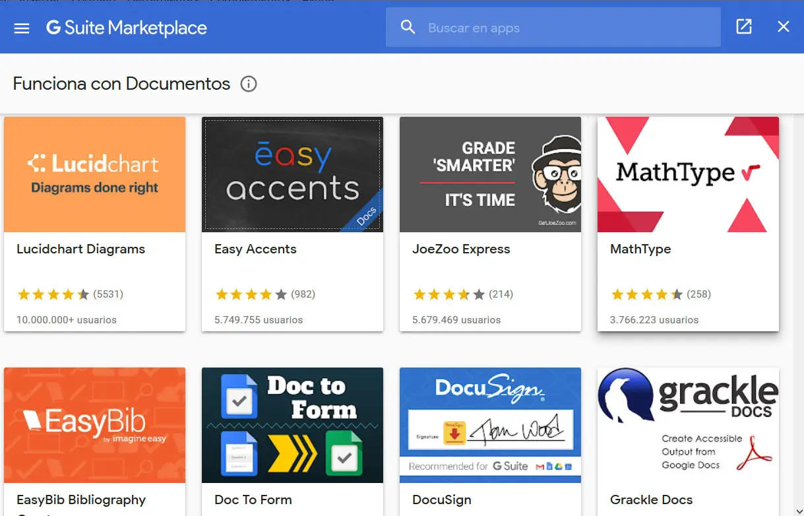Open the MathType banner thumbnail

688,174
